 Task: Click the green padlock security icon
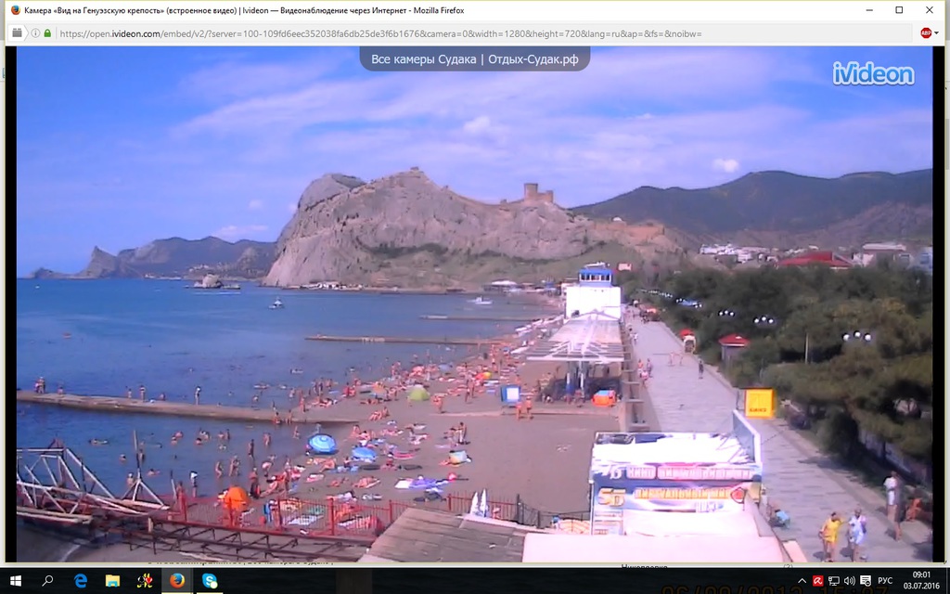(x=47, y=33)
